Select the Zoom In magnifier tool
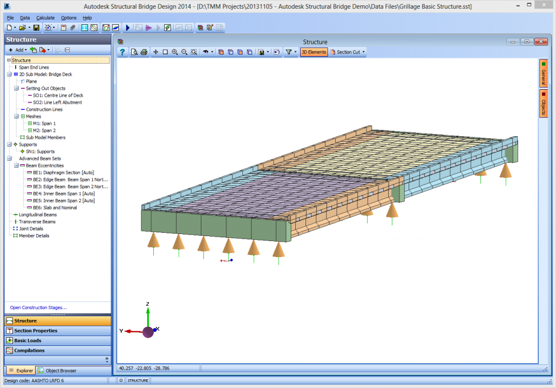The image size is (556, 388). [175, 52]
